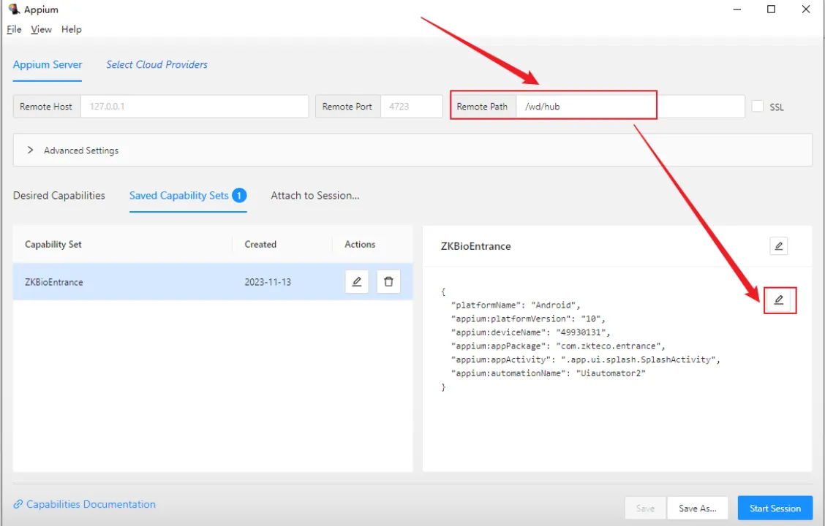
Task: Click the link icon beside Capabilities Documentation
Action: pyautogui.click(x=18, y=505)
